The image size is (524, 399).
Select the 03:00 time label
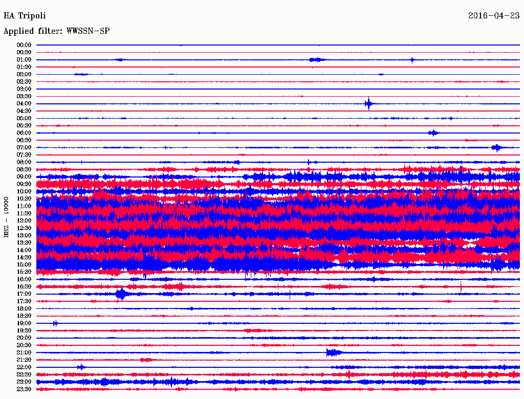[x=24, y=89]
